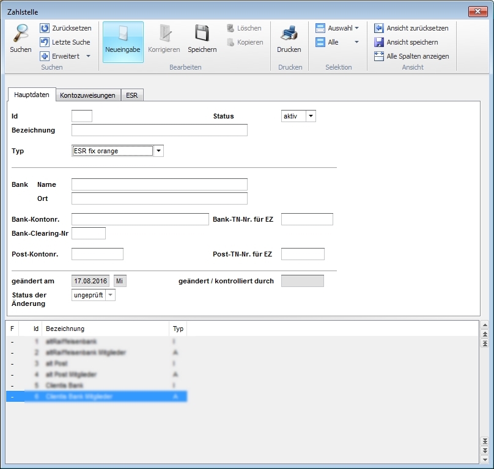This screenshot has height=469, width=494.
Task: Select the list row with Id 3
Action: pos(97,363)
